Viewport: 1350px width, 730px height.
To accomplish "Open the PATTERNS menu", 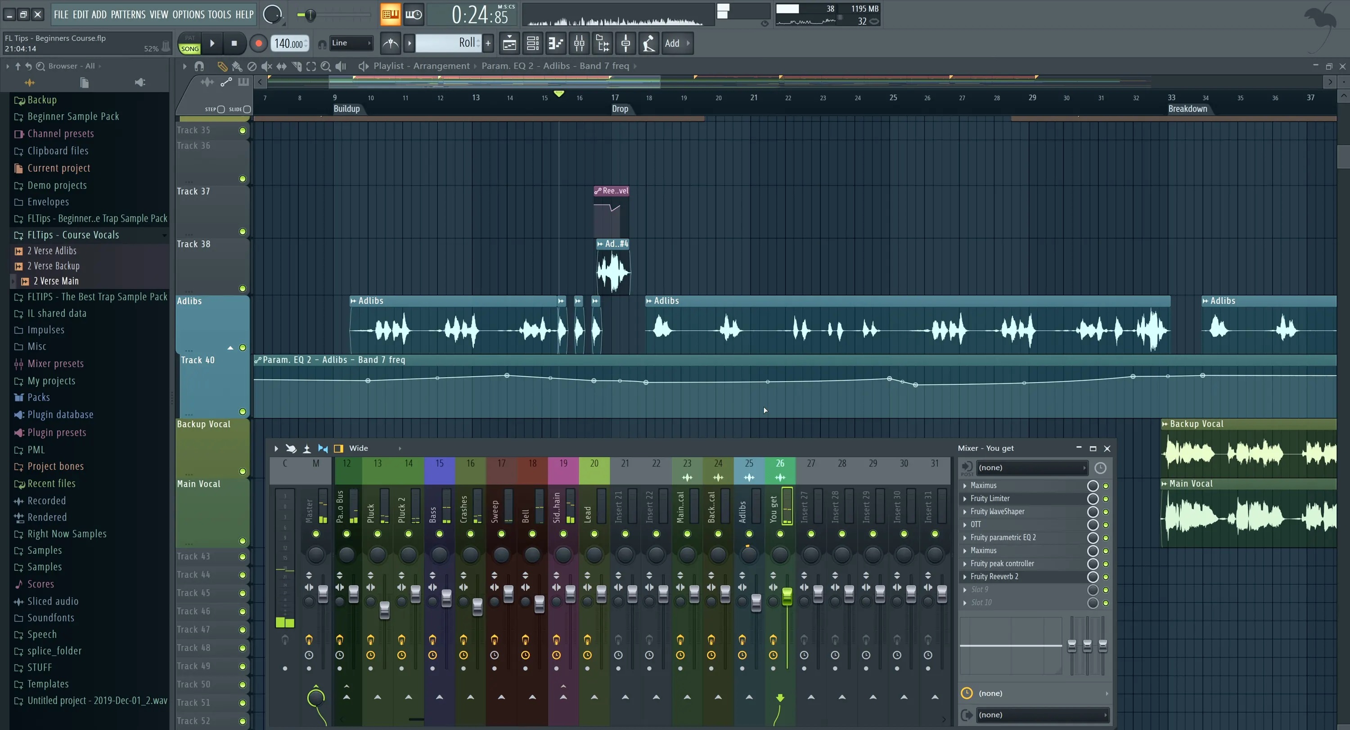I will click(128, 15).
